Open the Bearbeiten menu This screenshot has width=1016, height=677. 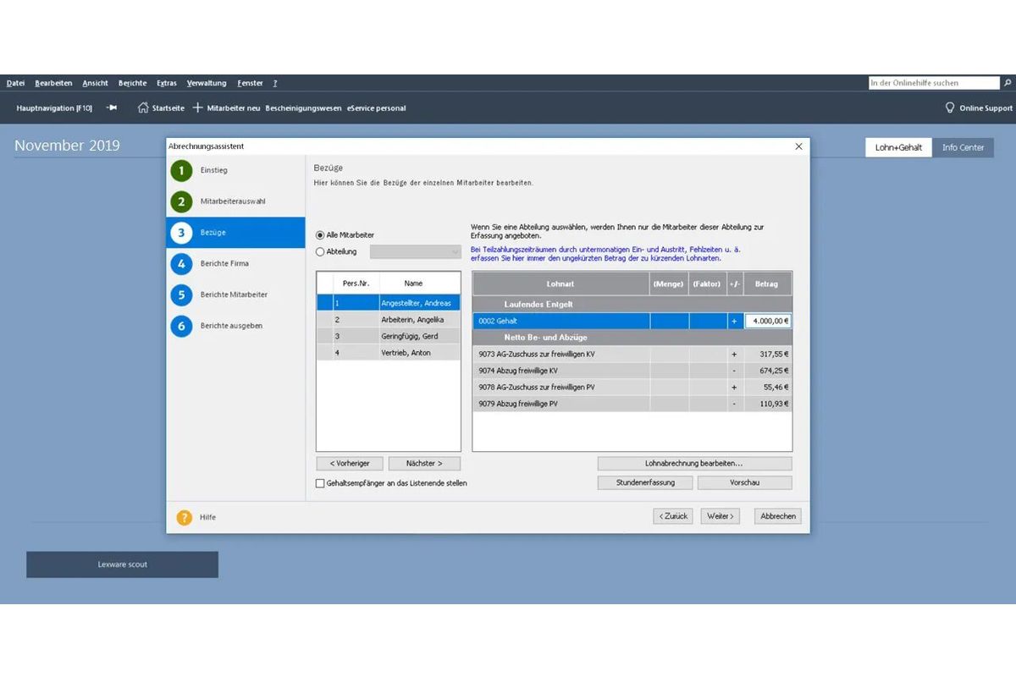53,83
